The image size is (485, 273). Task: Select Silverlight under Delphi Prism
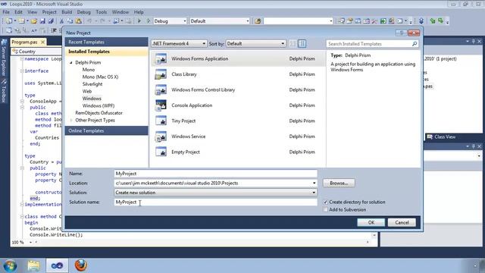(92, 84)
